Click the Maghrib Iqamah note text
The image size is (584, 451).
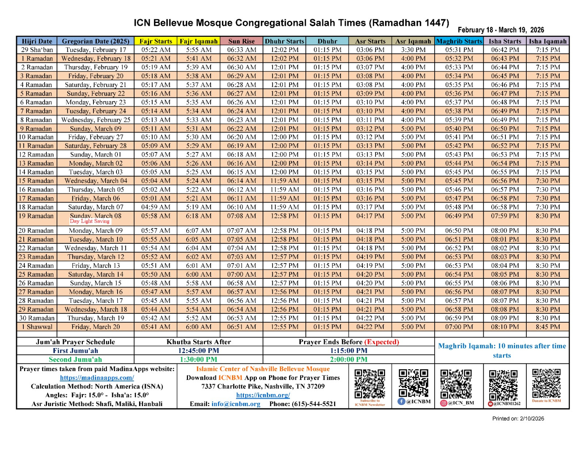tap(502, 351)
